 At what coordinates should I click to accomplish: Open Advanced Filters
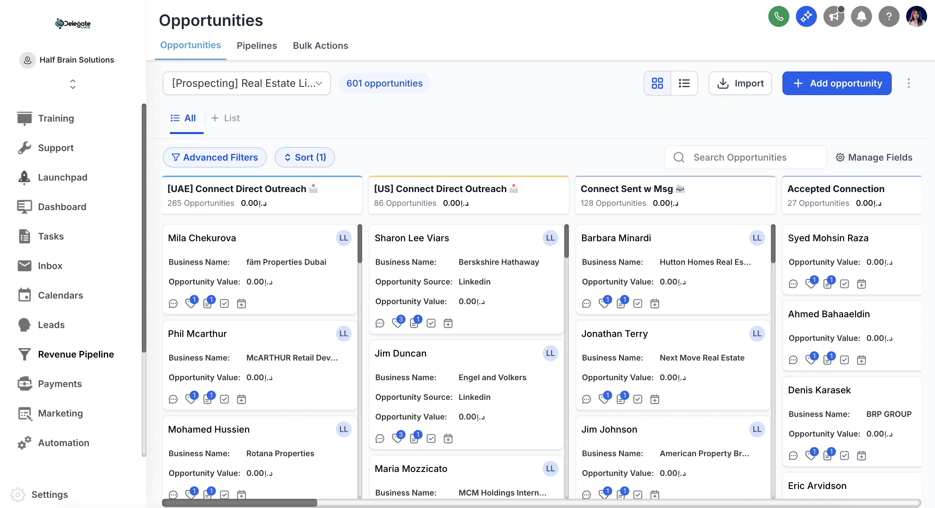[x=215, y=157]
